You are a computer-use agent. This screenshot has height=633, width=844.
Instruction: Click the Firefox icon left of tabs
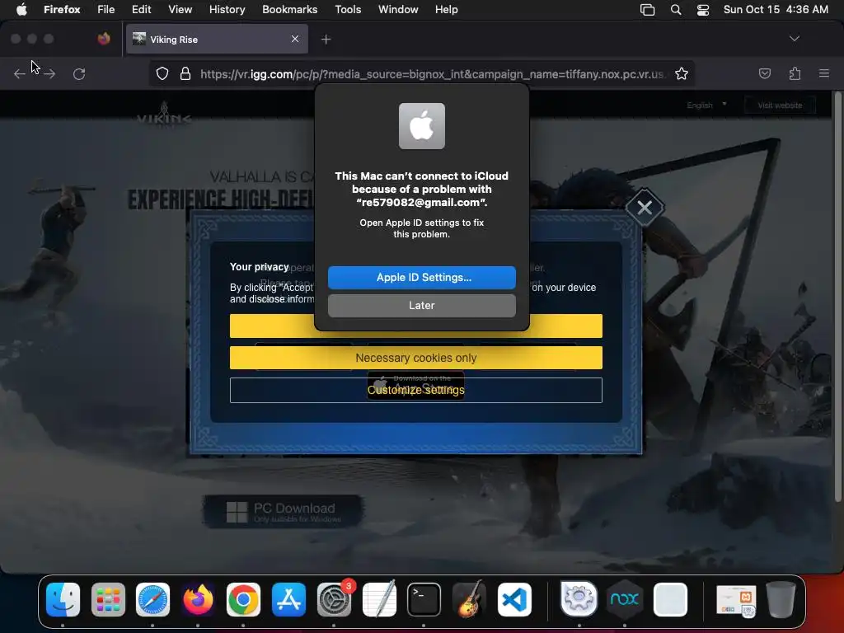(104, 39)
